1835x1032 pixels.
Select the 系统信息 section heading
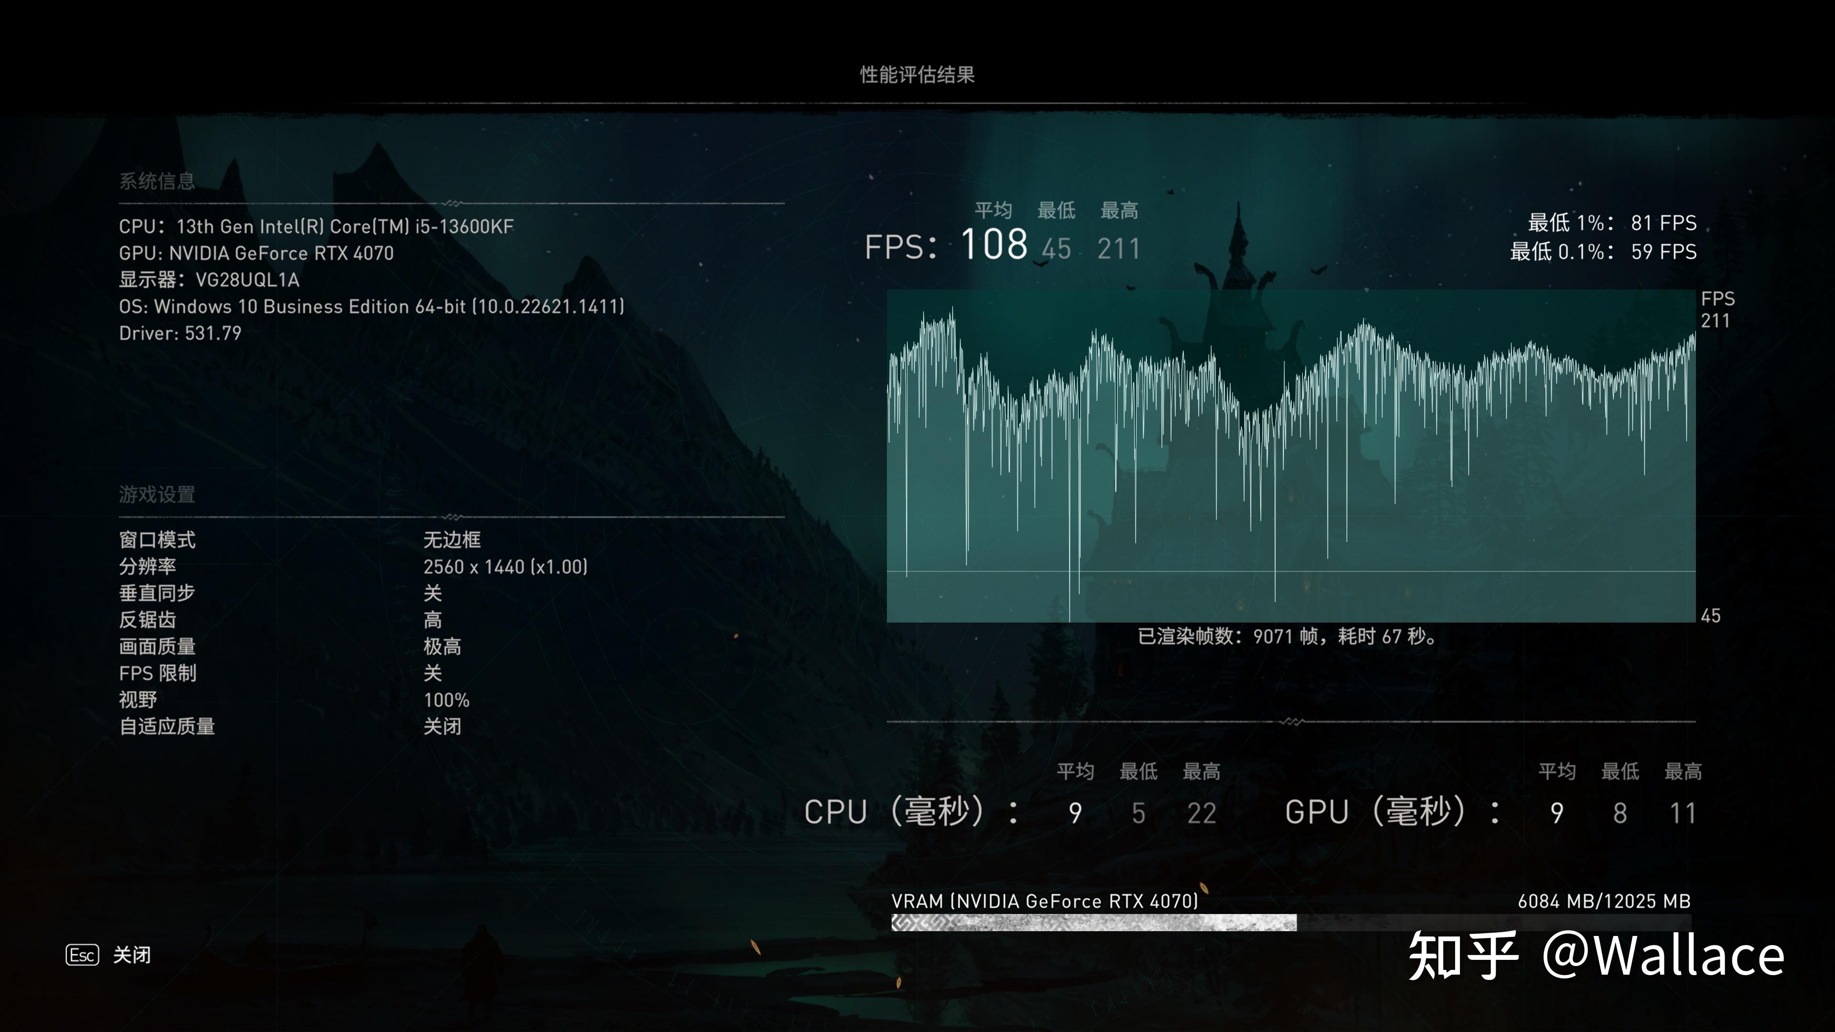(x=157, y=181)
